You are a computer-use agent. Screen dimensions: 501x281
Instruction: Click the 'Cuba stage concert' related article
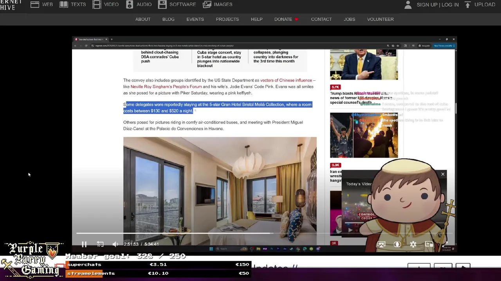(219, 59)
